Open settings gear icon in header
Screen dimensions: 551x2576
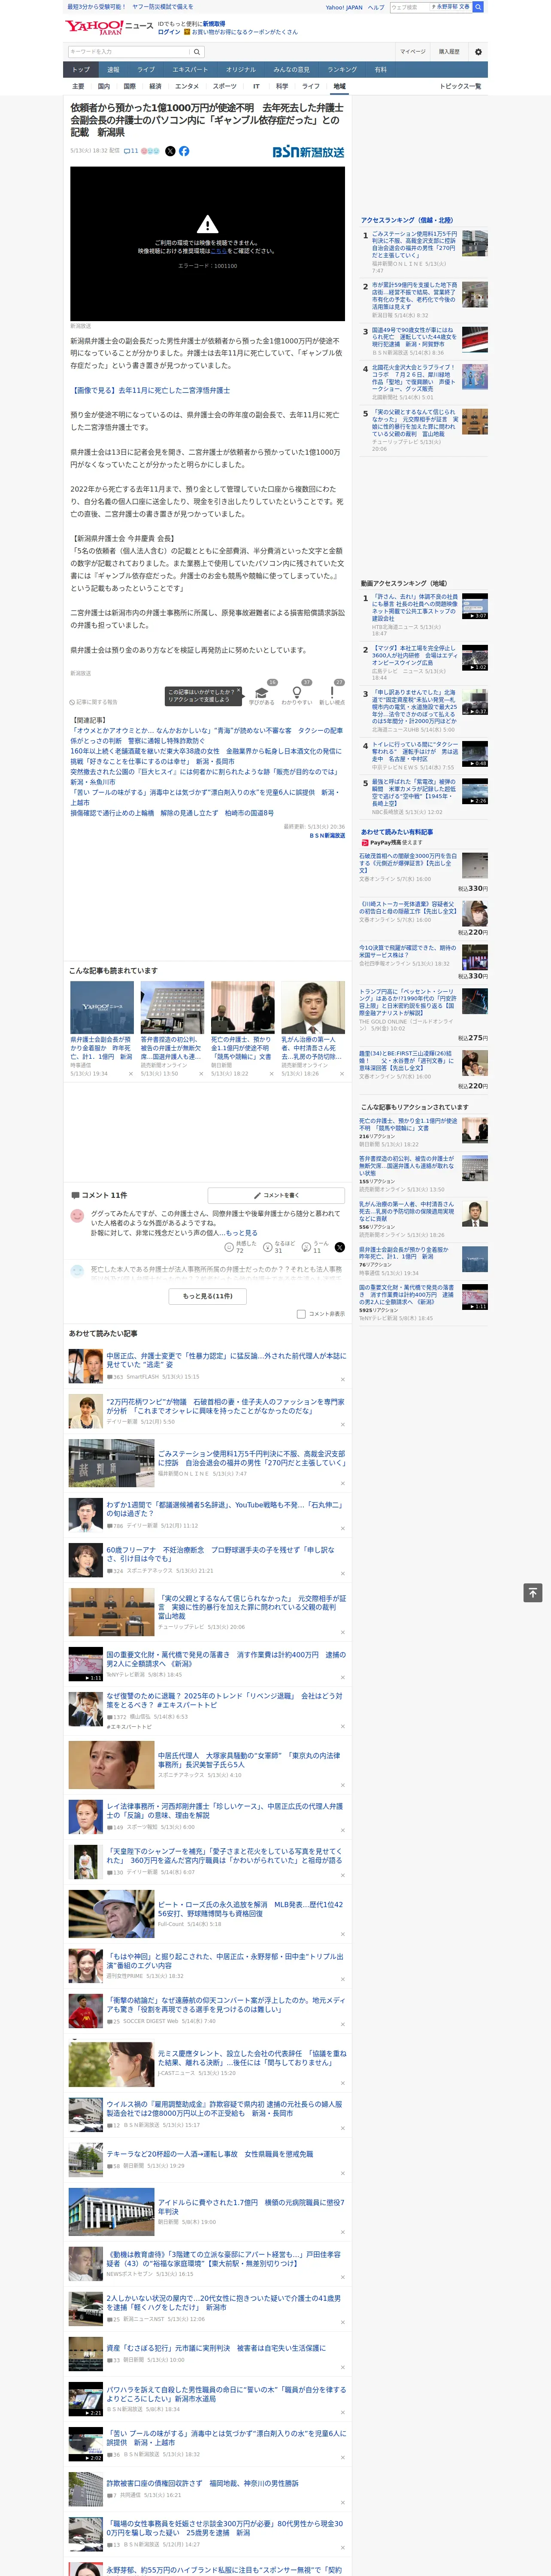pyautogui.click(x=478, y=52)
